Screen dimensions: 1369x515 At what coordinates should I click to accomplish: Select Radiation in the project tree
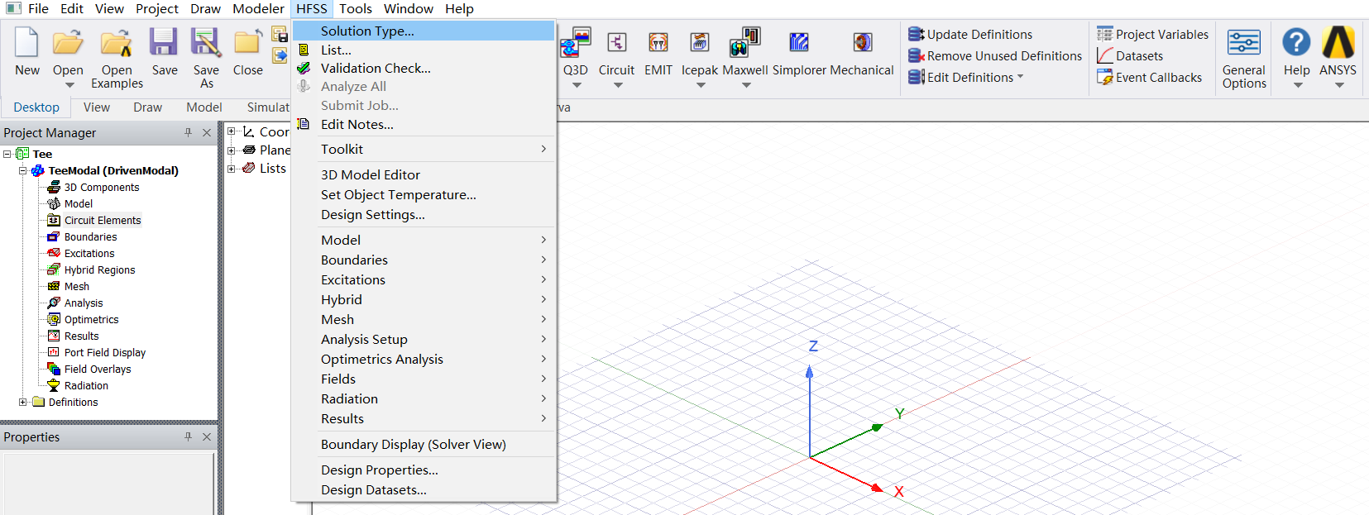point(86,385)
